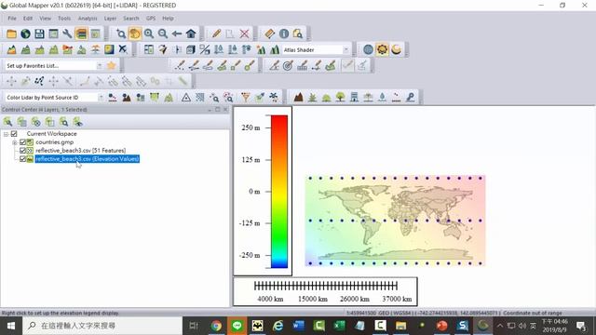Open the search features magnifier icon
This screenshot has height=335, width=596.
coord(298,33)
